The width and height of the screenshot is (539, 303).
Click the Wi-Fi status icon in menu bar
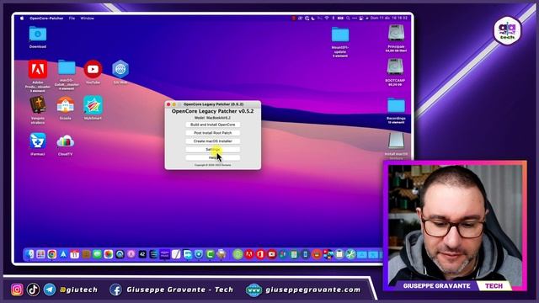click(x=327, y=19)
